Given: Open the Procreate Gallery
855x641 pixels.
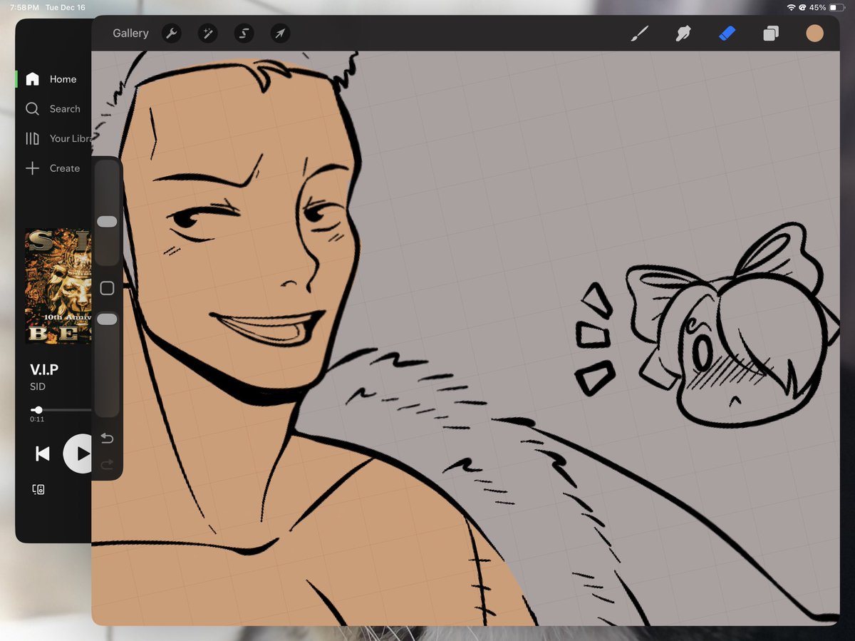Looking at the screenshot, I should click(x=130, y=33).
